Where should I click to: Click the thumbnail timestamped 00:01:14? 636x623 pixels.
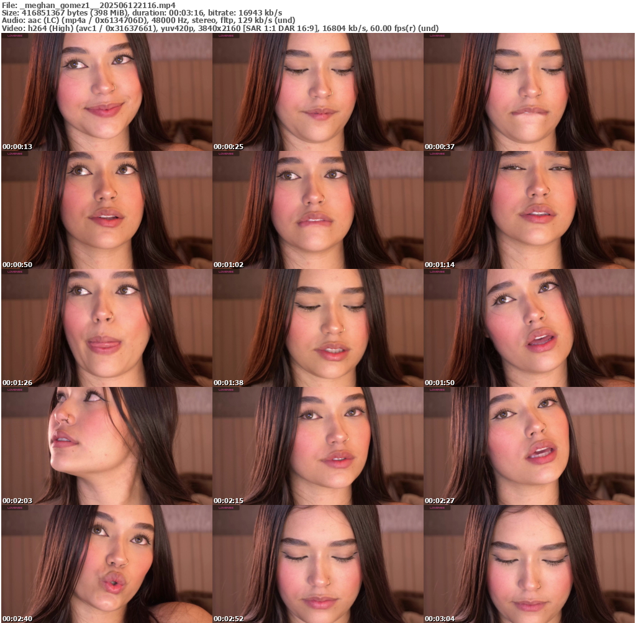529,210
